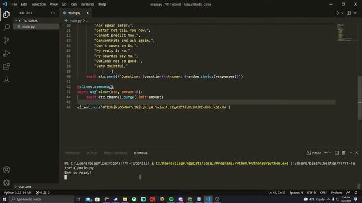Screen dimensions: 362x203
Task: Click the terminal panel scrollbar
Action: (359, 186)
